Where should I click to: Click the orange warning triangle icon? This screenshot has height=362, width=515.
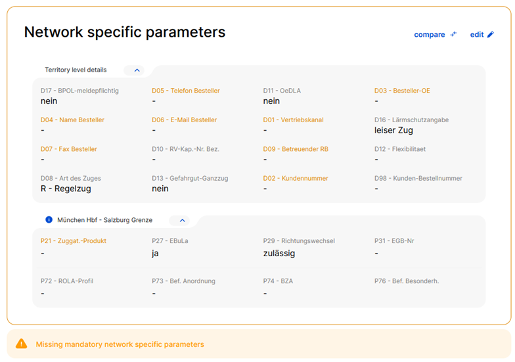(21, 344)
